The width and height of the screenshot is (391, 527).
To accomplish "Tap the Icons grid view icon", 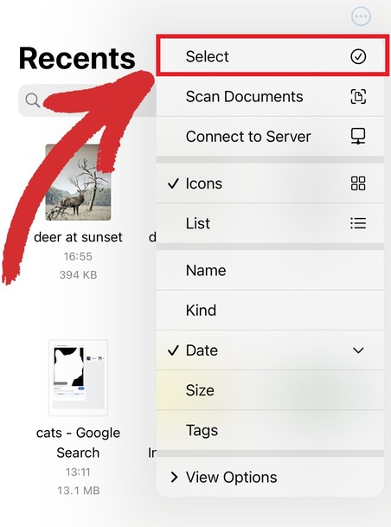I will point(358,183).
